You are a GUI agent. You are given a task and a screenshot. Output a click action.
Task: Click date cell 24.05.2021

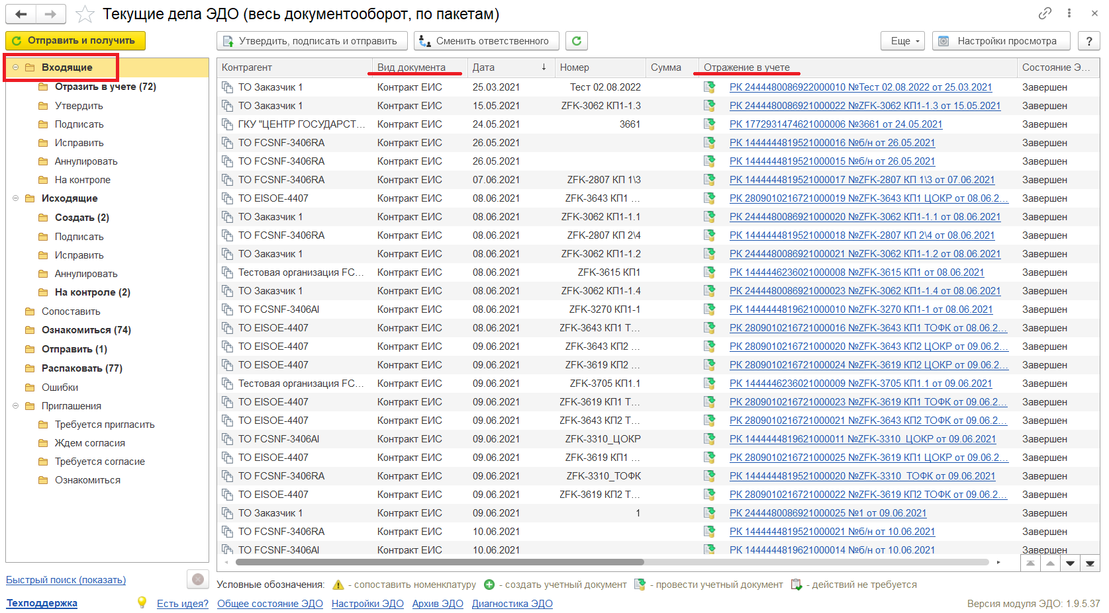point(496,124)
